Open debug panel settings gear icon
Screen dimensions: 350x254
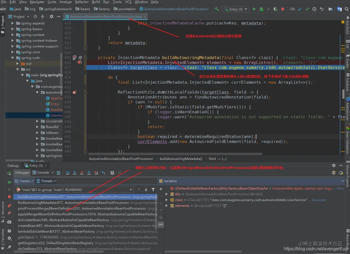[x=334, y=165]
